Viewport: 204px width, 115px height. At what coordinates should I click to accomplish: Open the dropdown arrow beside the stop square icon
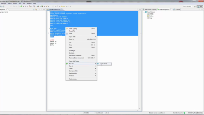(x=27, y=6)
